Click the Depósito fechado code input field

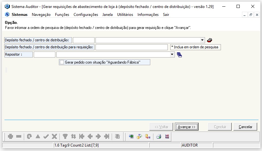point(84,40)
